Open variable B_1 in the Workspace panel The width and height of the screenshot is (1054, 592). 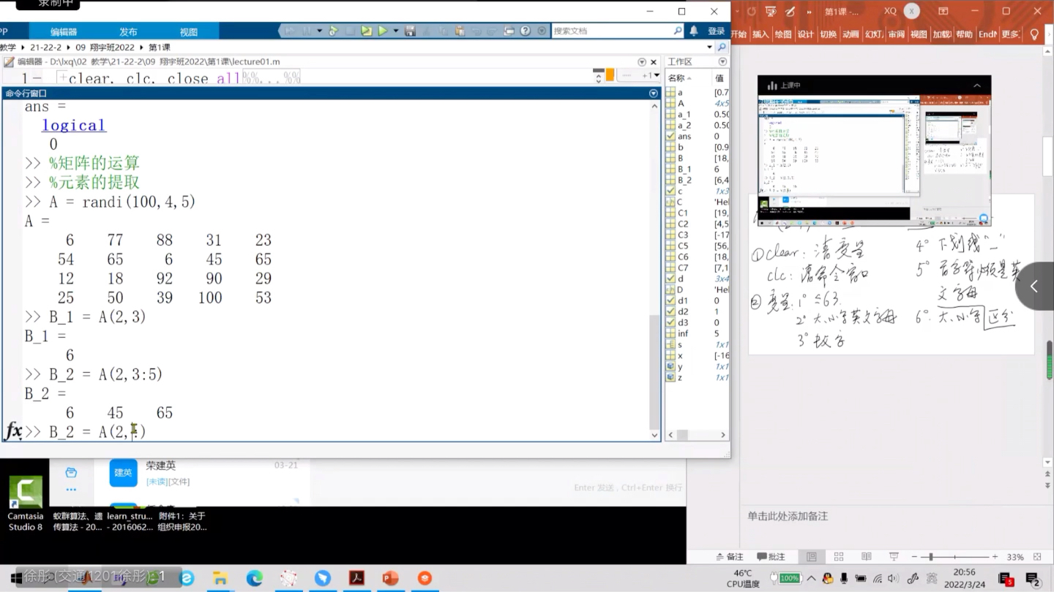pos(687,169)
